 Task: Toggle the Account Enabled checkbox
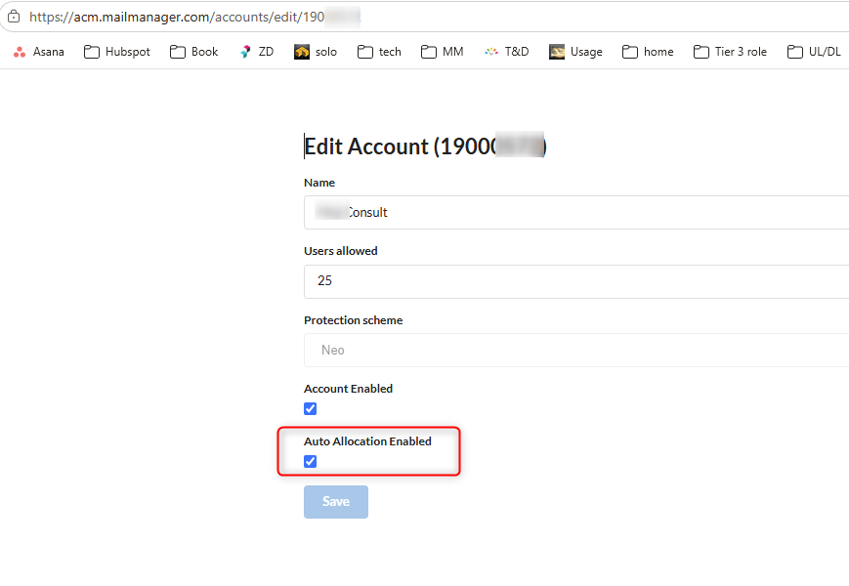tap(311, 408)
